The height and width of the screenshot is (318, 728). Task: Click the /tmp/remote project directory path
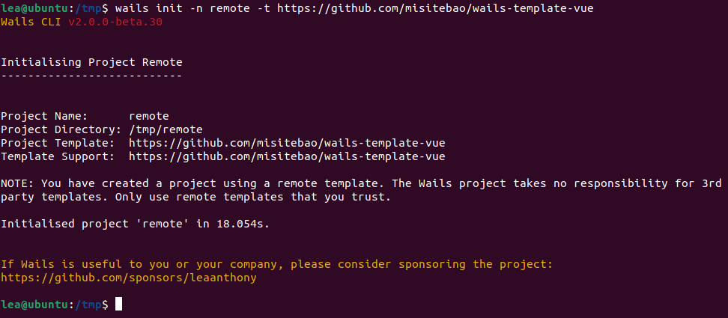coord(166,129)
